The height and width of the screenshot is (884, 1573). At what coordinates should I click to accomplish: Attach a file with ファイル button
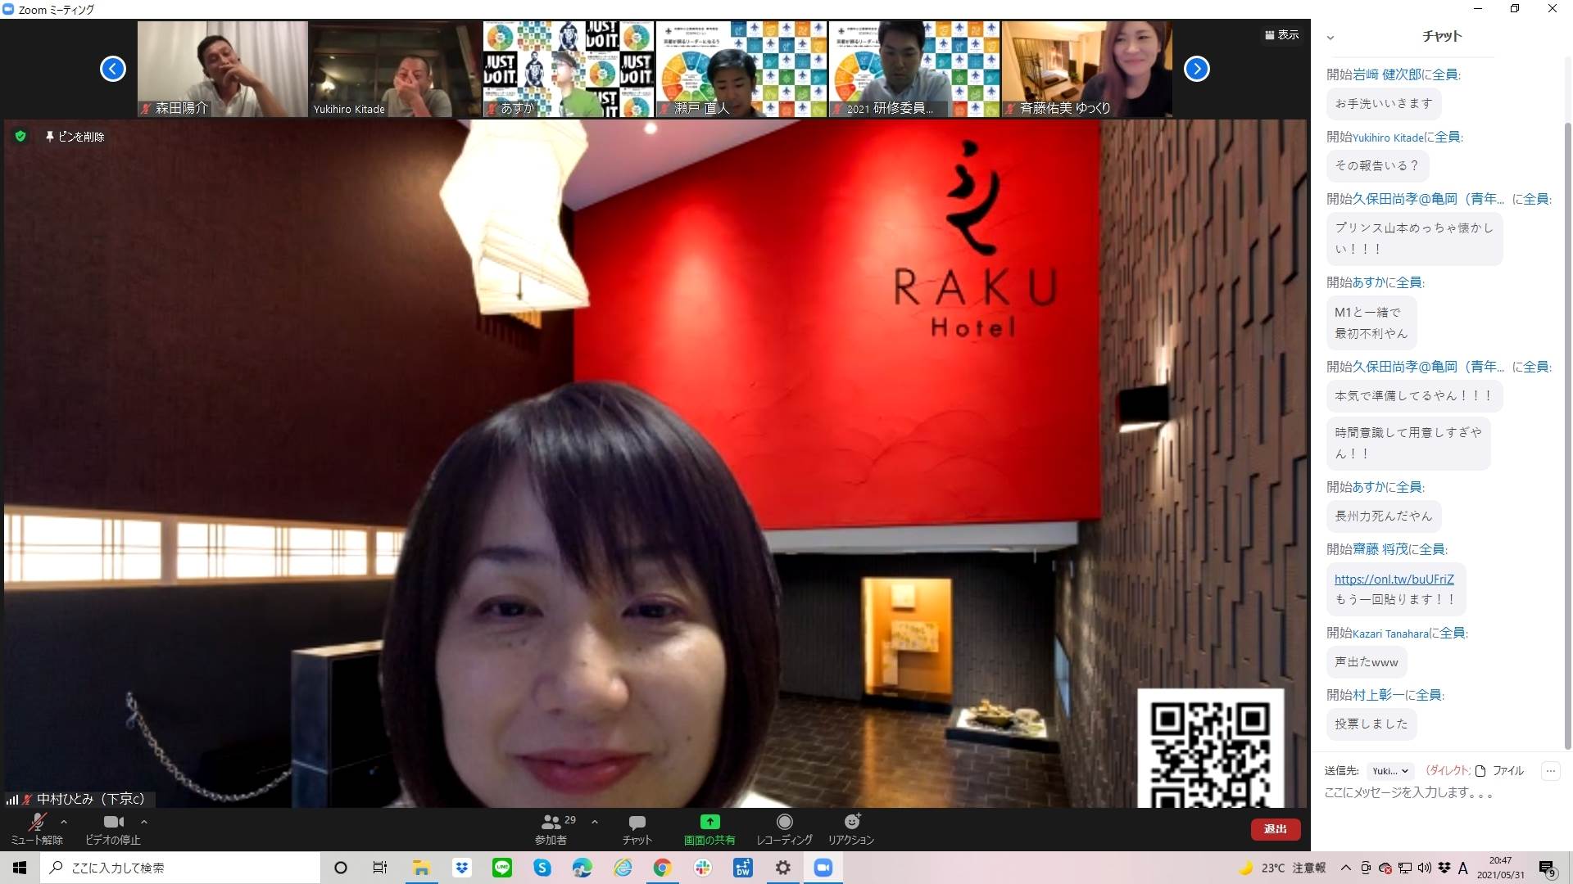1500,771
